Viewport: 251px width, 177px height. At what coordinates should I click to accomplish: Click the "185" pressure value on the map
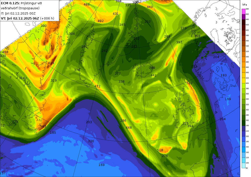[x=53, y=133]
